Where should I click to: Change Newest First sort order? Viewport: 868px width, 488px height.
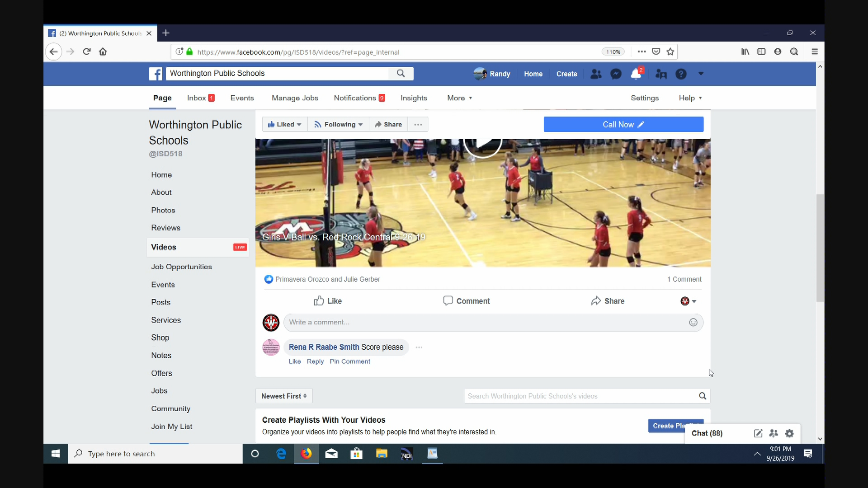[x=284, y=396]
